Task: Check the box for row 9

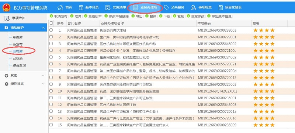Action: (51, 84)
